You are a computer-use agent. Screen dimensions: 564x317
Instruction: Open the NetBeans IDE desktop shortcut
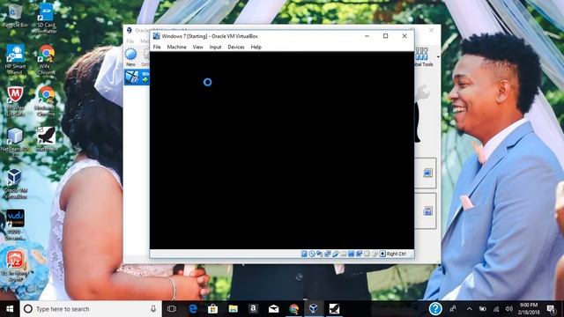coord(15,141)
